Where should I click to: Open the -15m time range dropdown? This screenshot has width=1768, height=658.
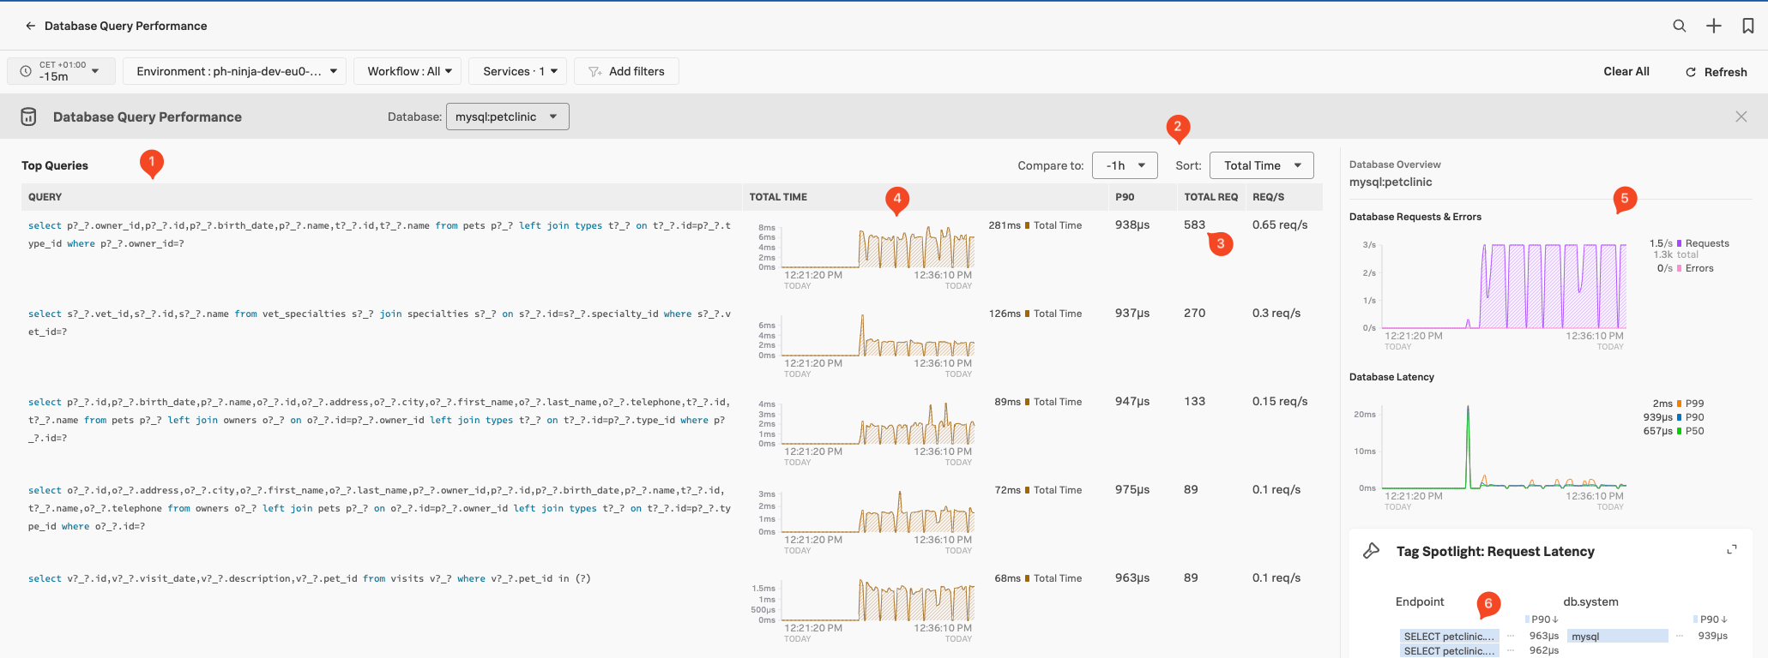[x=61, y=71]
